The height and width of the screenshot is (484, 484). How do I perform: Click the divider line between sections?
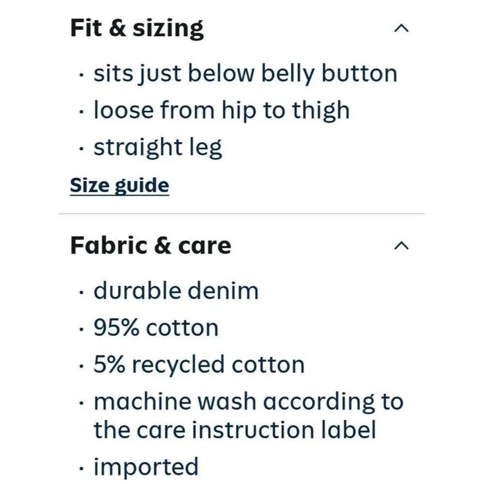[x=242, y=213]
